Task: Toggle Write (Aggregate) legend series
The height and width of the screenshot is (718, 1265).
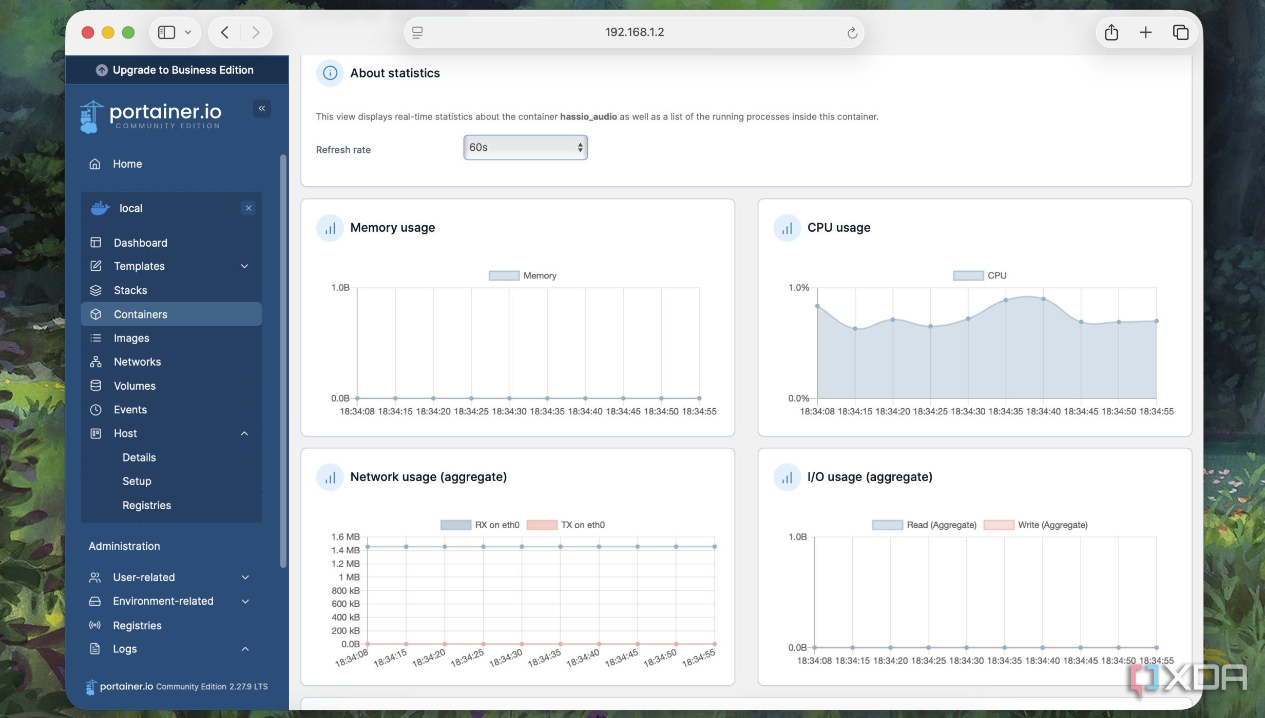Action: point(1036,525)
